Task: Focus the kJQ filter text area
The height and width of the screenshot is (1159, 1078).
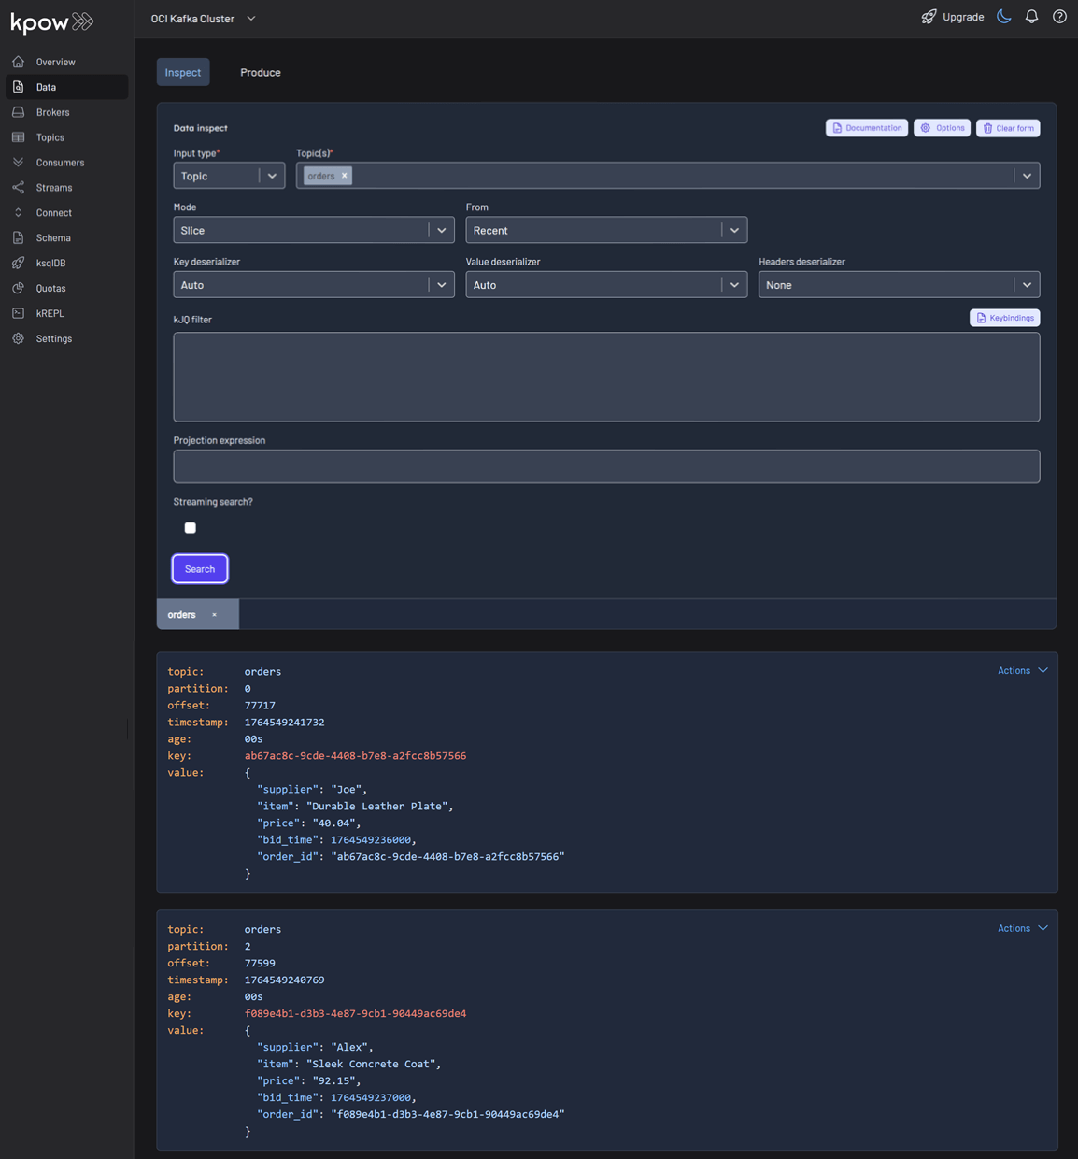Action: click(x=606, y=378)
